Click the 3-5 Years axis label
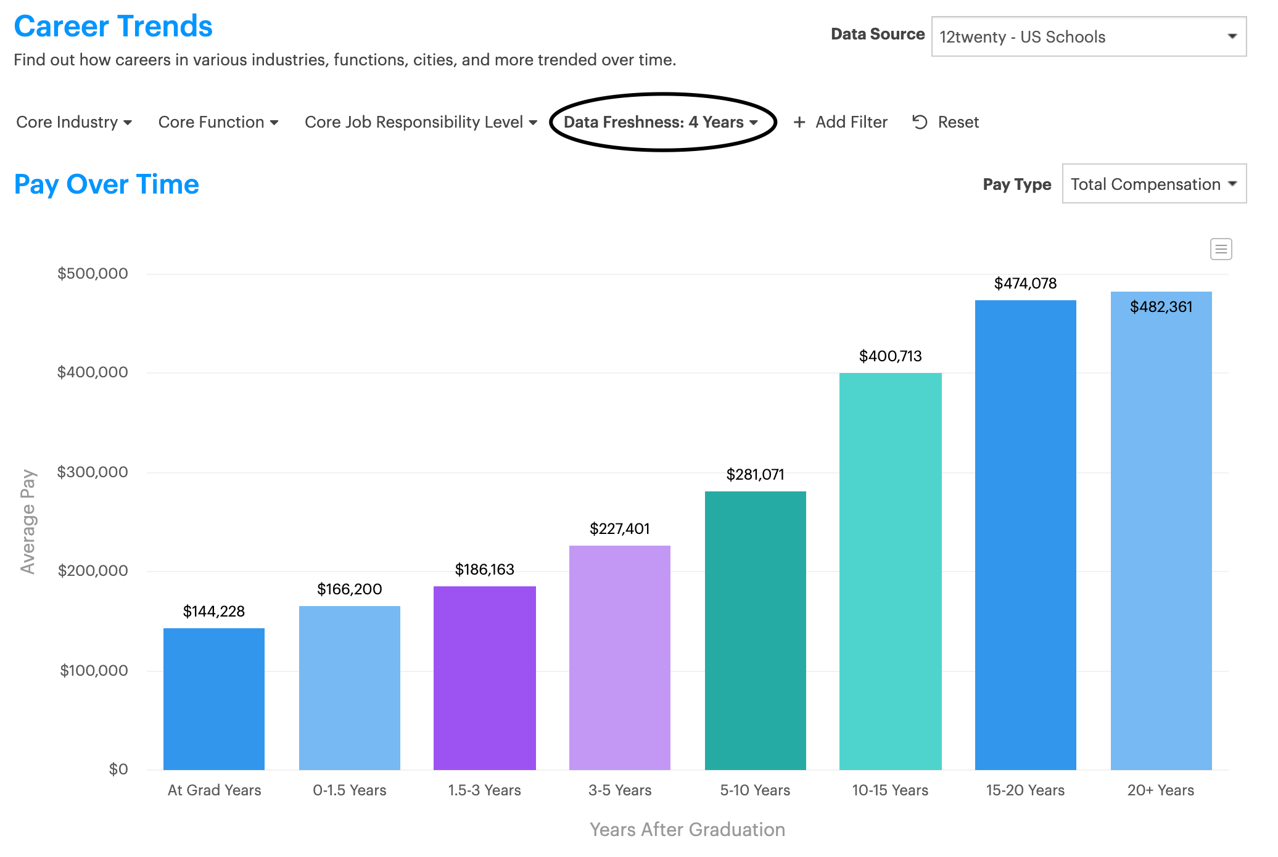Viewport: 1278px width, 857px height. (x=620, y=790)
